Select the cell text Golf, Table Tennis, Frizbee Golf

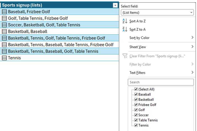[x=38, y=18]
